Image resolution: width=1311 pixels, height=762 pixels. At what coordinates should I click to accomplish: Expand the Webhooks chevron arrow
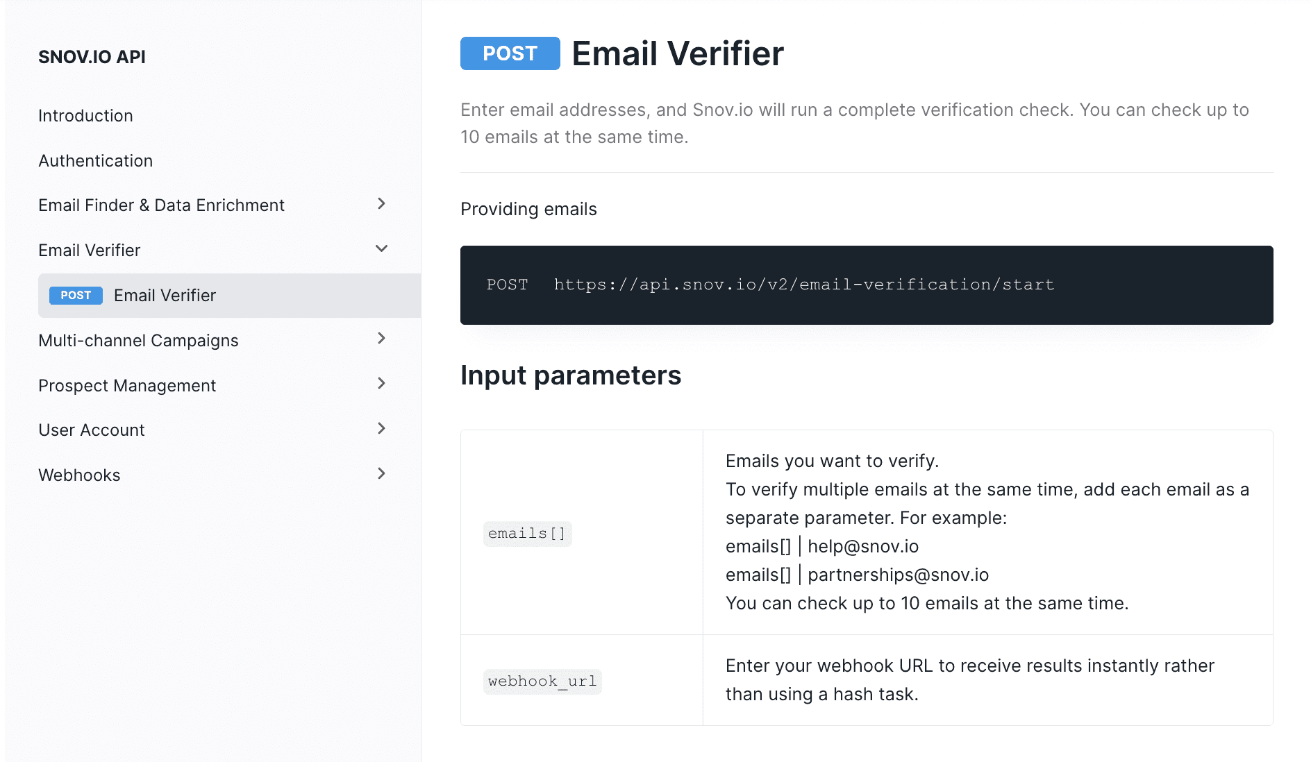pos(381,474)
